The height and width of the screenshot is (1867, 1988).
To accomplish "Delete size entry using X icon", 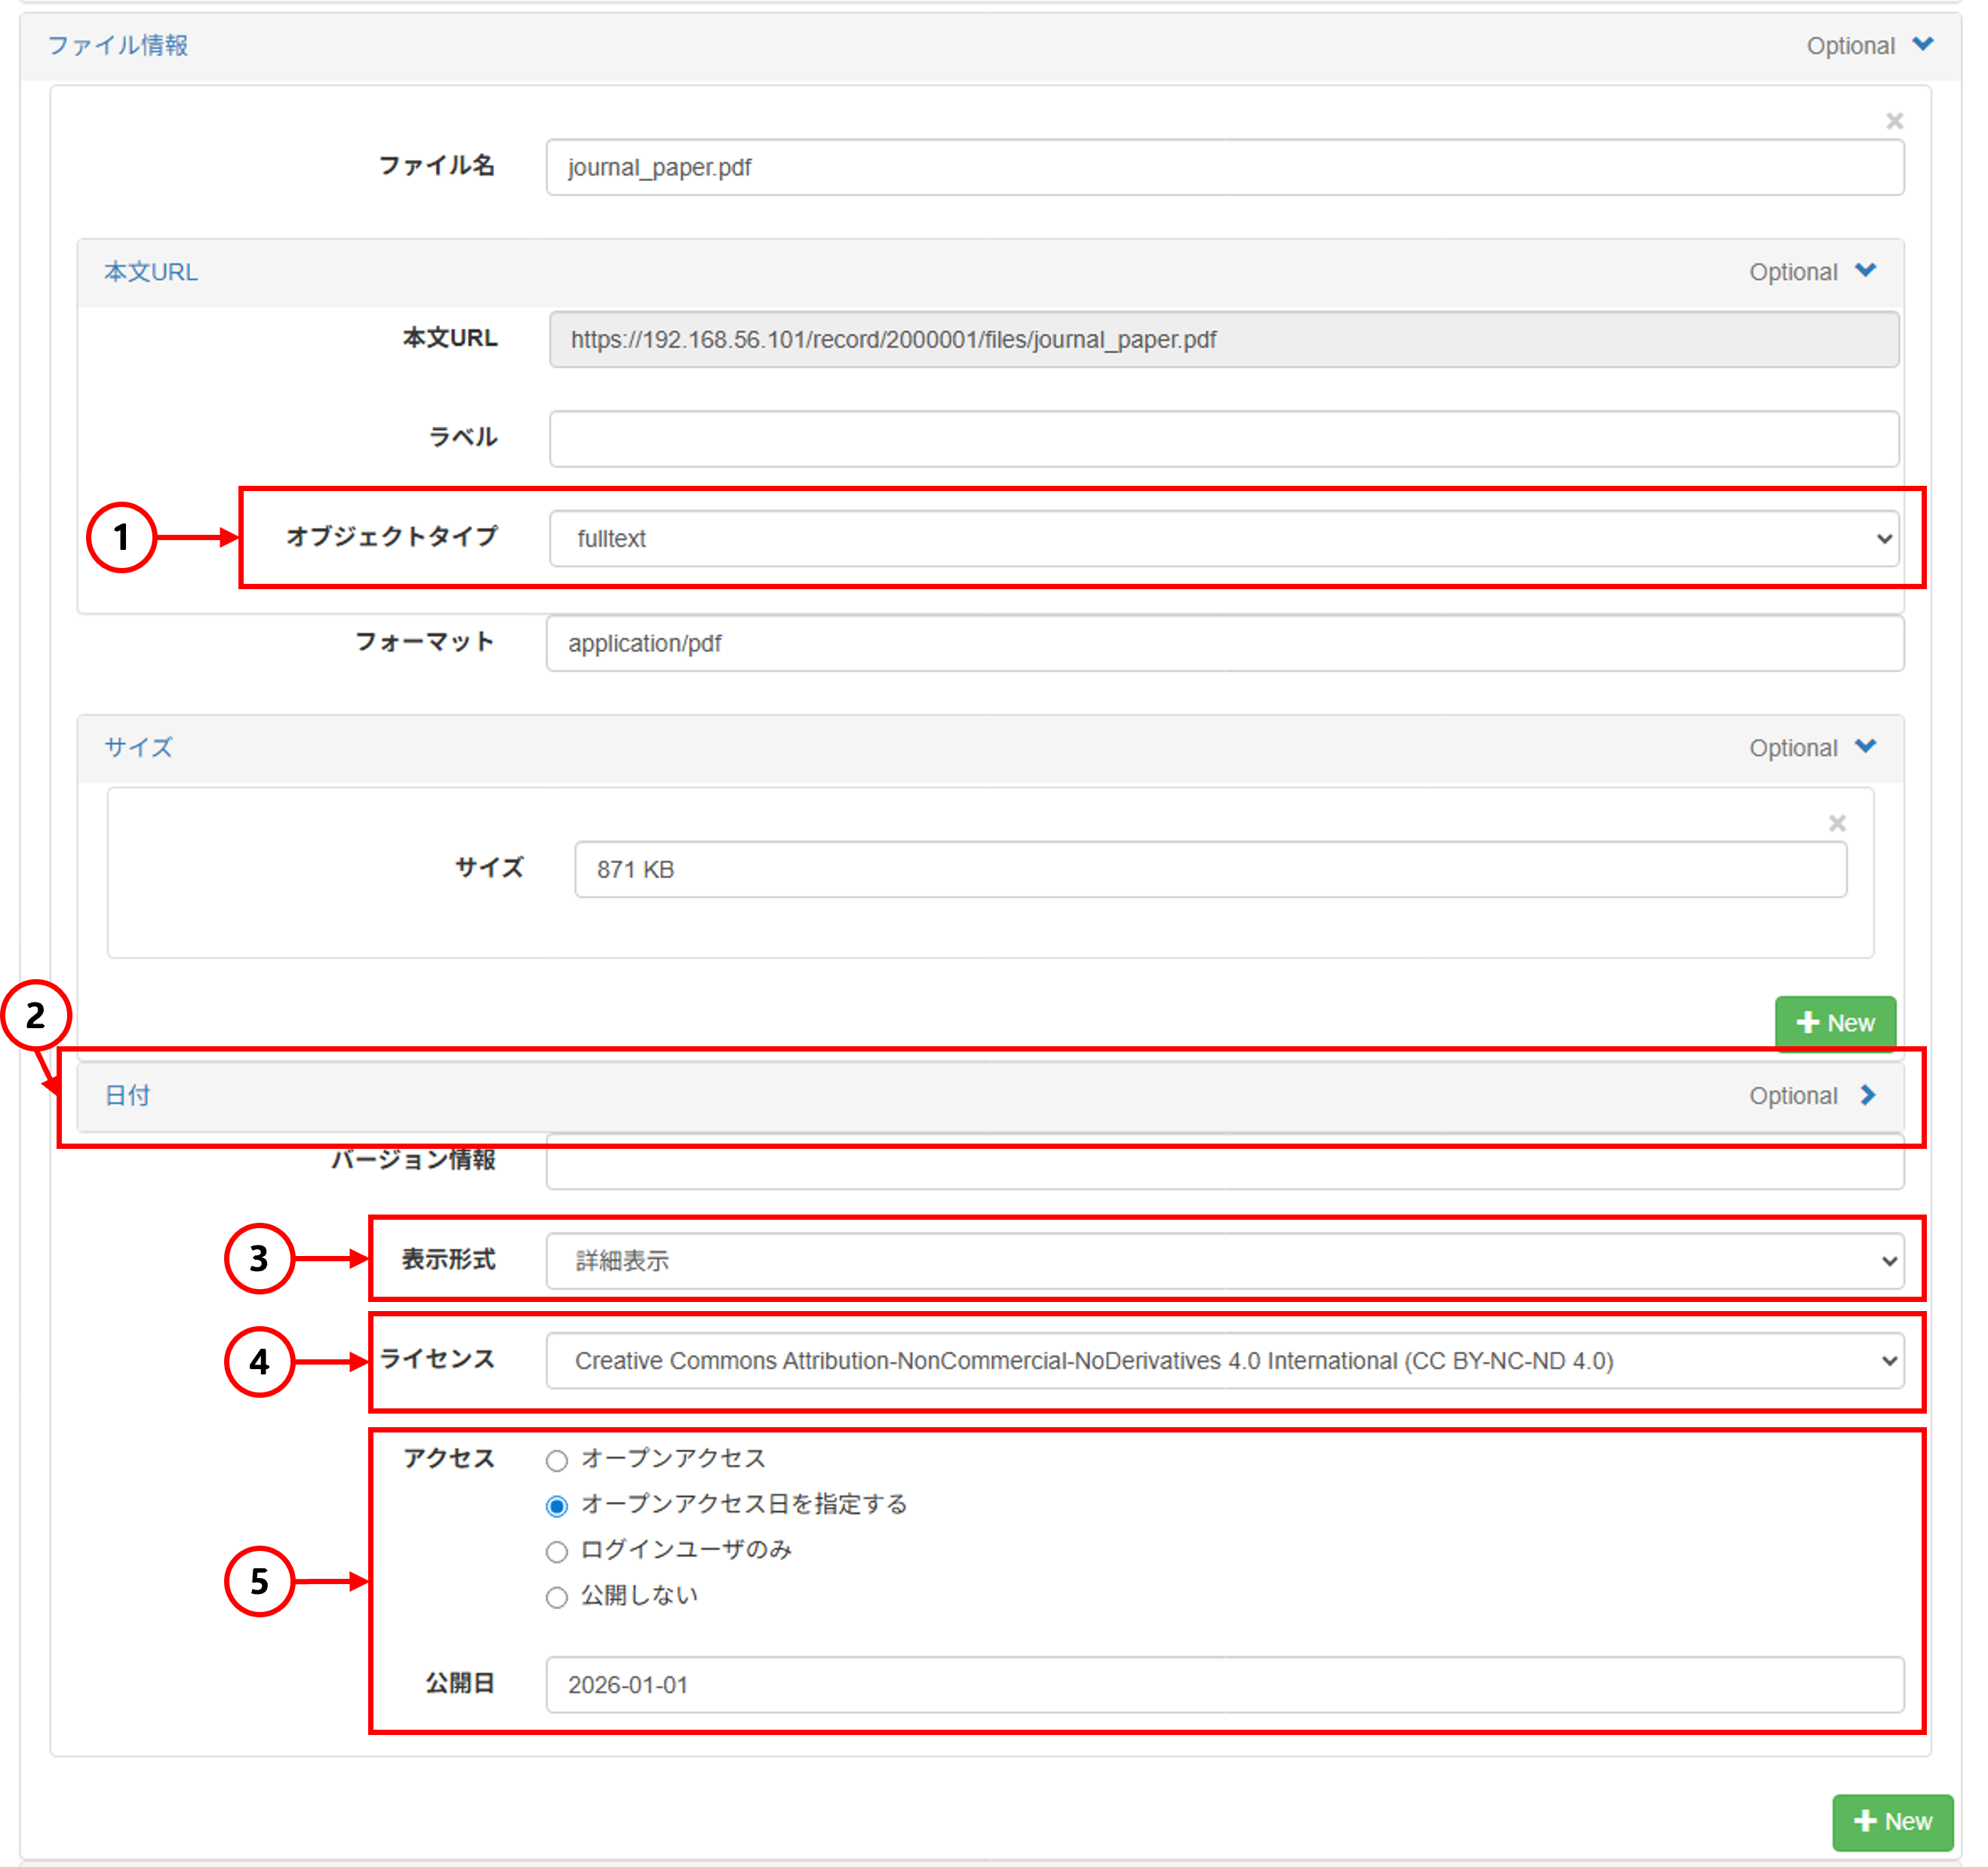I will [x=1837, y=823].
